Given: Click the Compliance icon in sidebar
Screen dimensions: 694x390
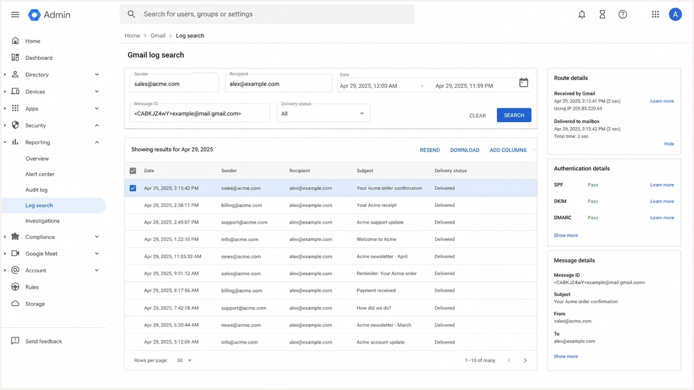Looking at the screenshot, I should 15,237.
